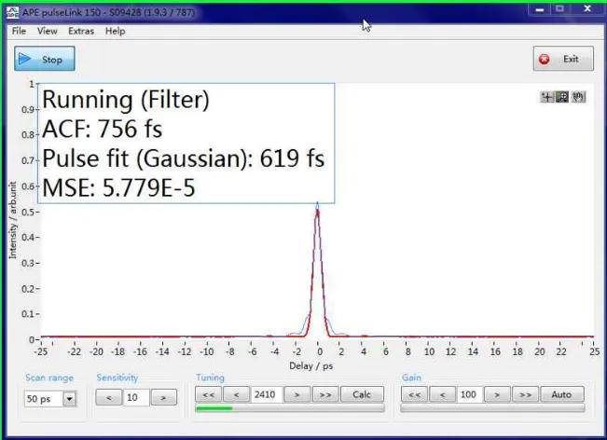Select the pan hand tool in graph palette
Screen dimensions: 607x440
coord(578,97)
